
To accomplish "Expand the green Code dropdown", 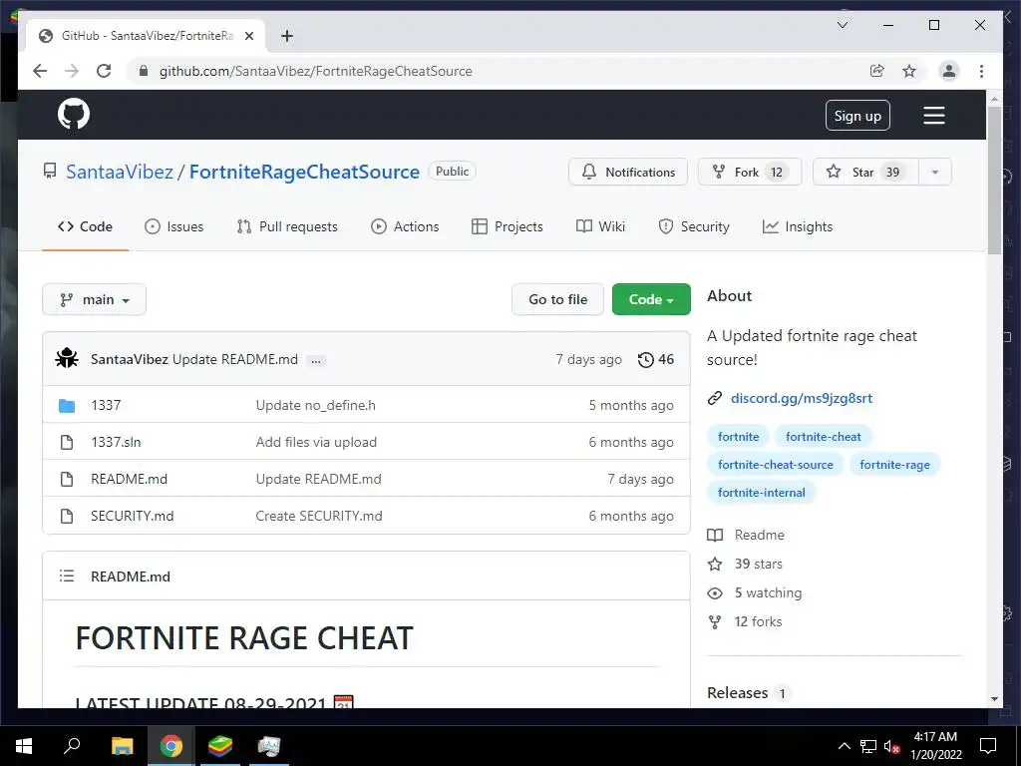I will pyautogui.click(x=651, y=299).
